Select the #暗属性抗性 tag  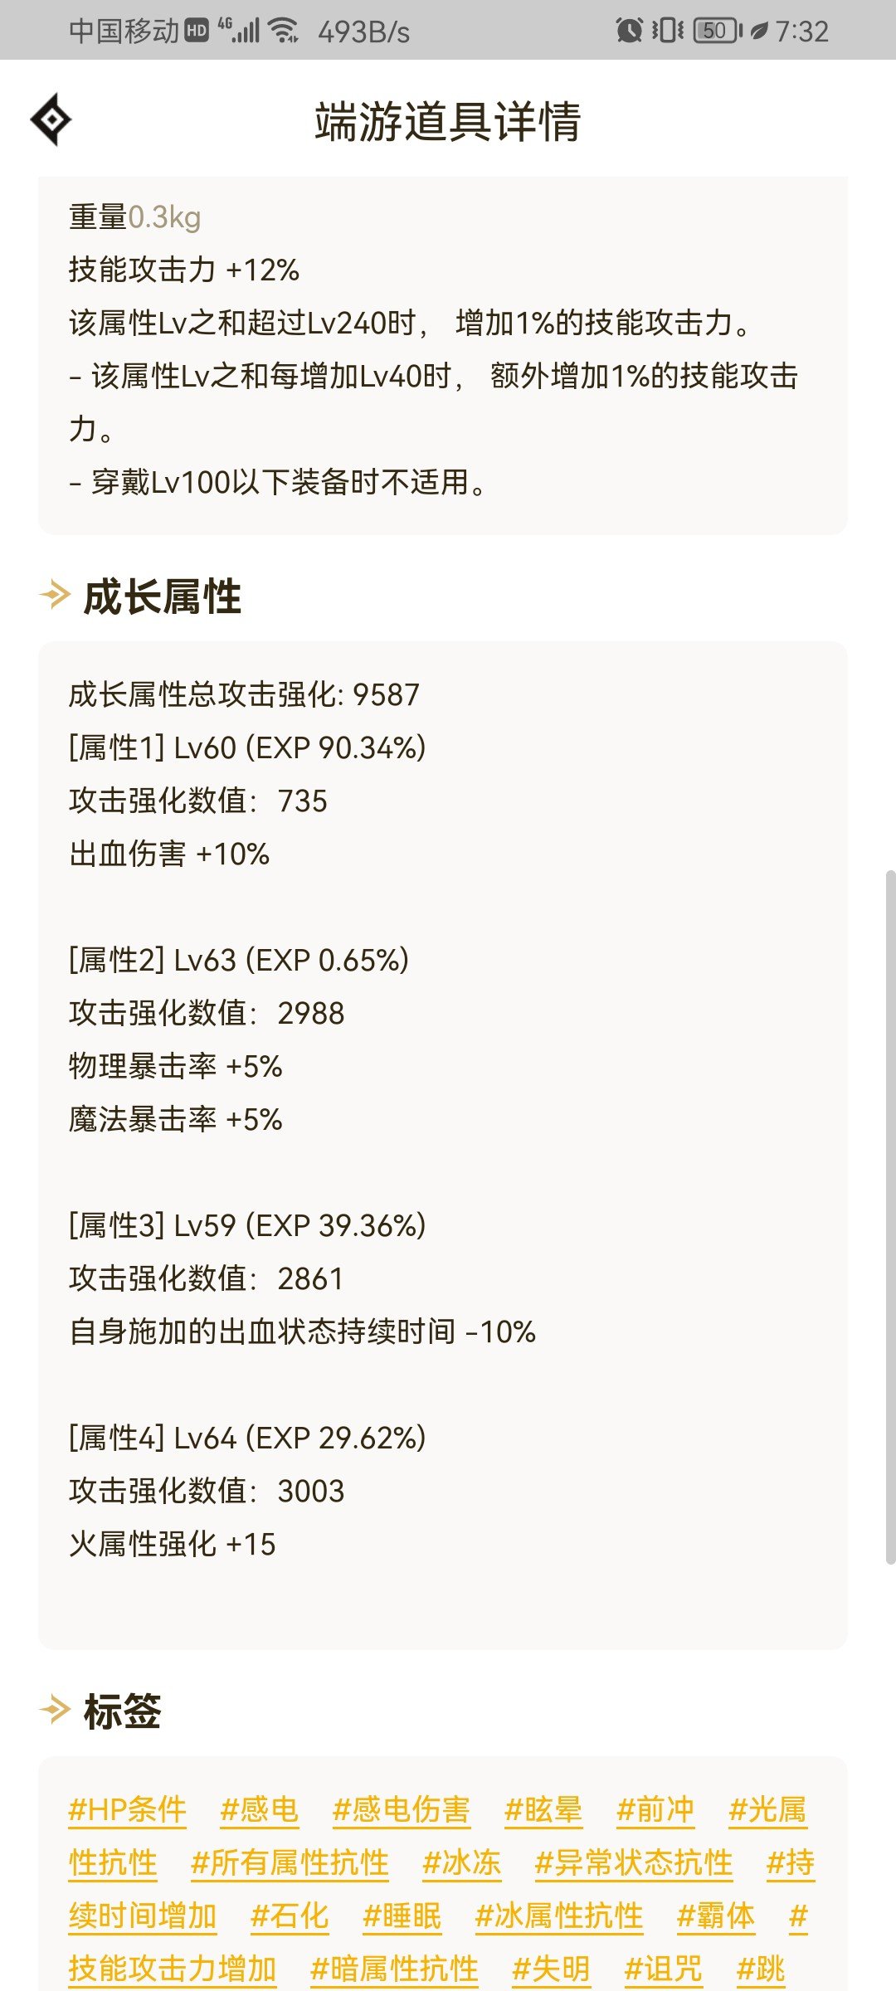point(394,1969)
